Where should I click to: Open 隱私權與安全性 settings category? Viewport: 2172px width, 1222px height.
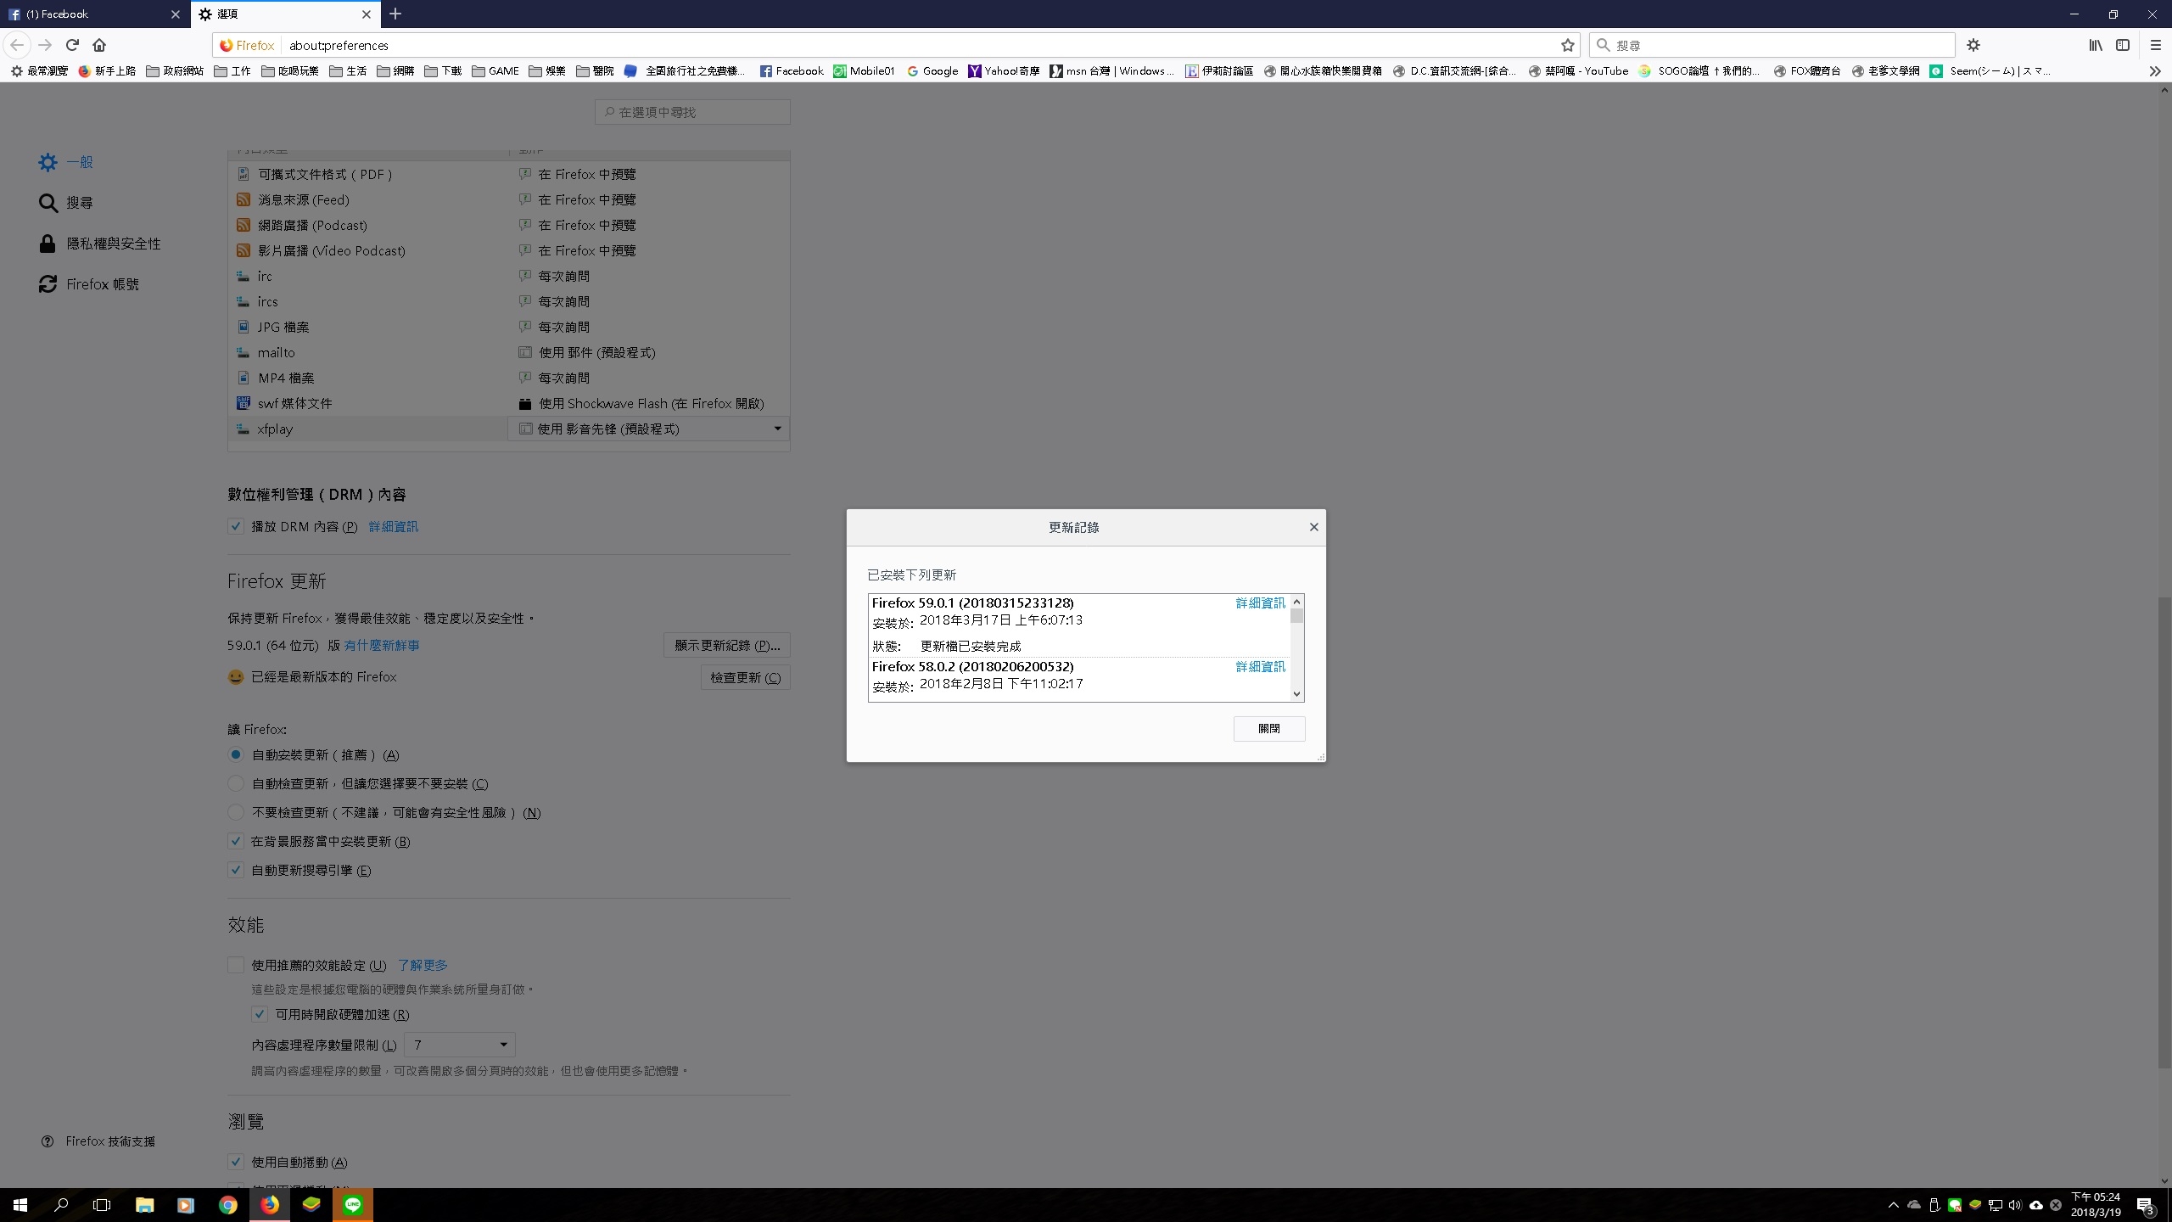[x=99, y=244]
